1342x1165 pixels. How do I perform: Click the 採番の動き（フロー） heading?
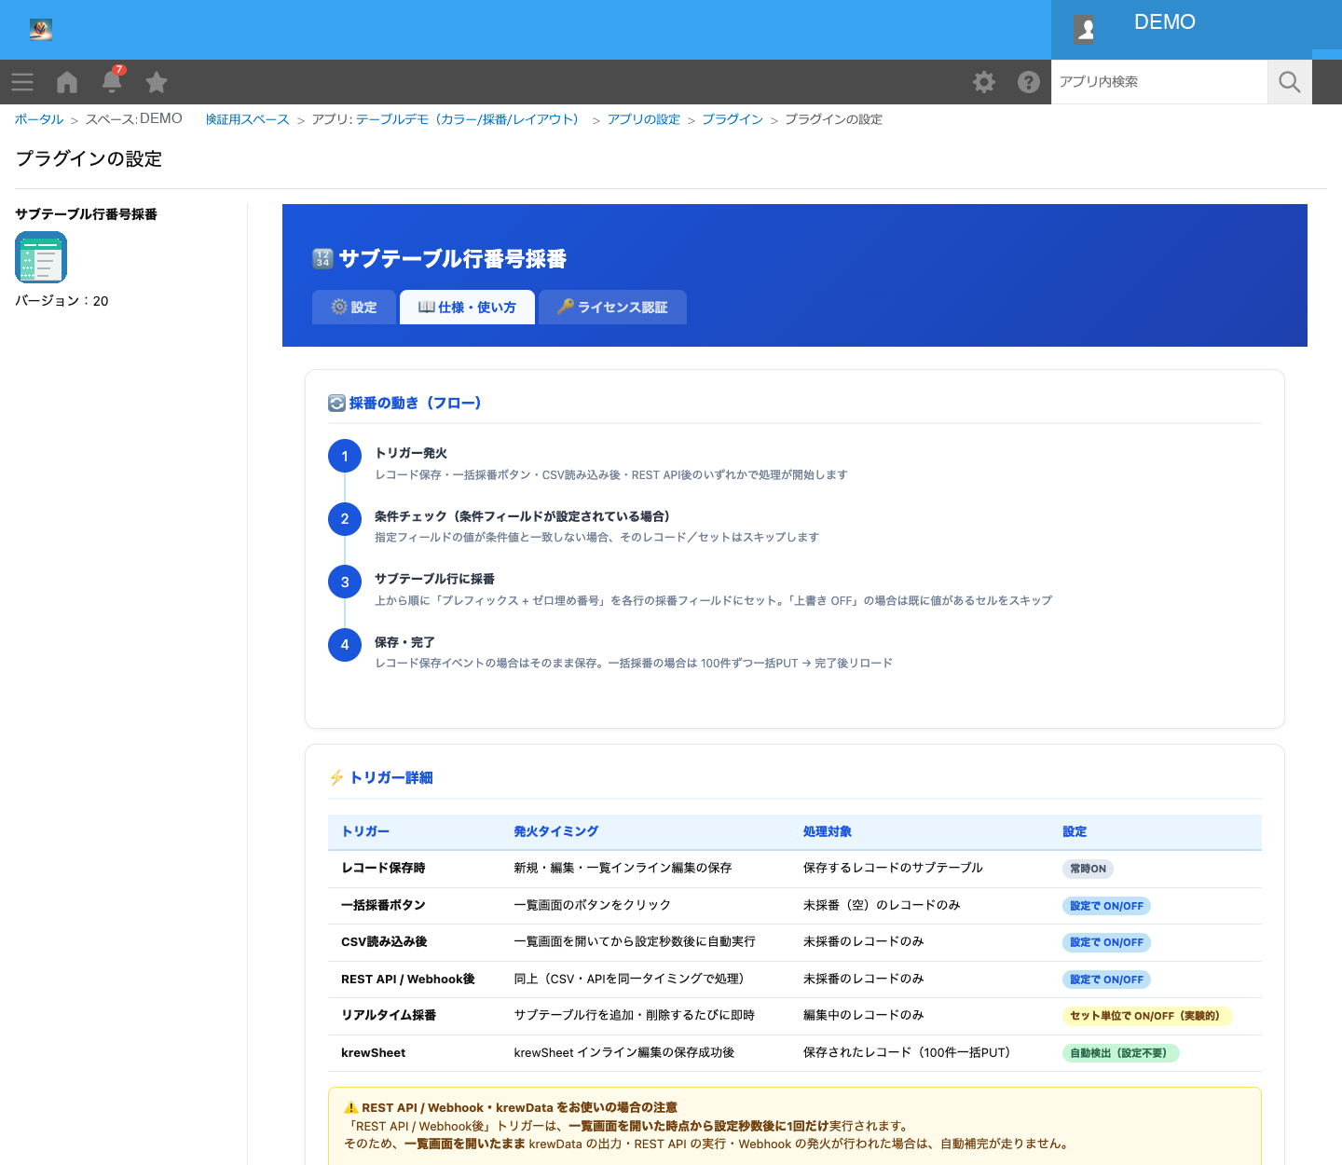click(x=404, y=403)
